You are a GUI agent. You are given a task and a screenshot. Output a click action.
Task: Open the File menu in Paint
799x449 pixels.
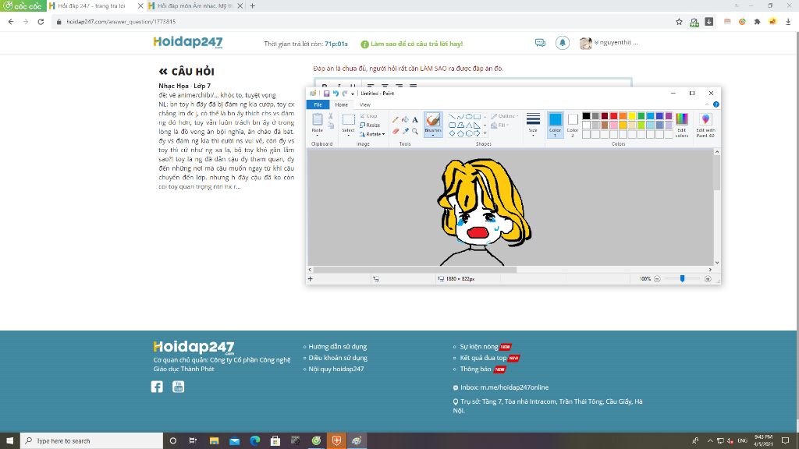tap(318, 104)
